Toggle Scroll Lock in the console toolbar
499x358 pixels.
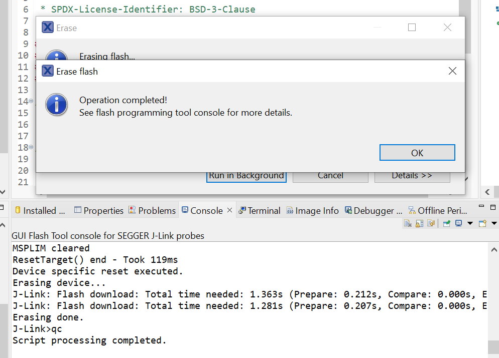click(420, 223)
